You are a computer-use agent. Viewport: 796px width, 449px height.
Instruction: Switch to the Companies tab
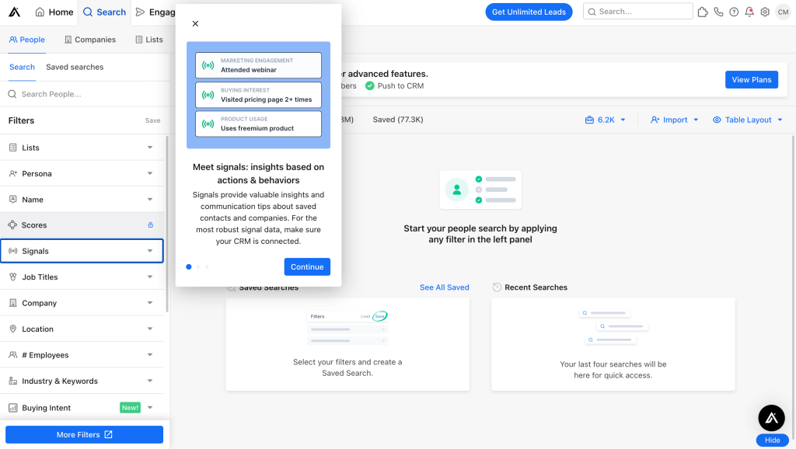(90, 40)
